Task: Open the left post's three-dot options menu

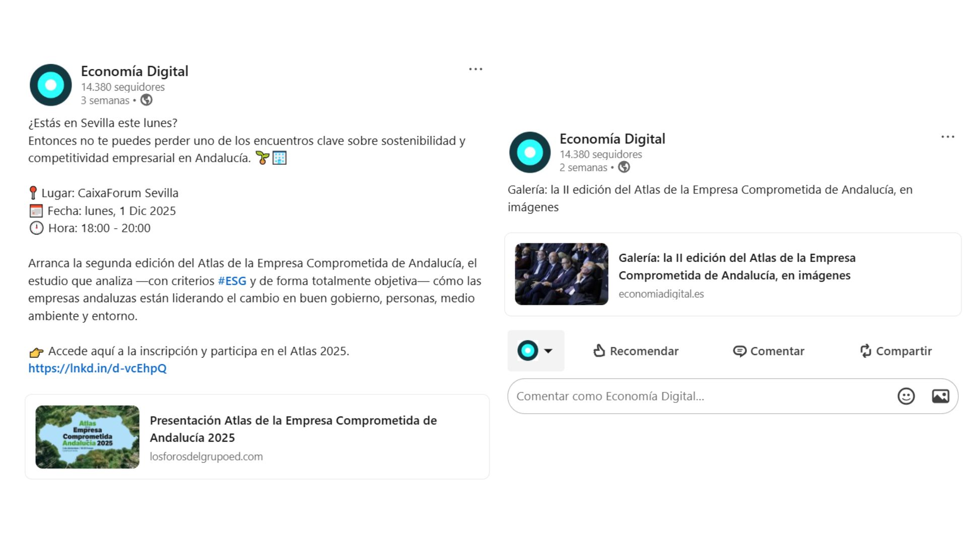Action: pos(475,70)
